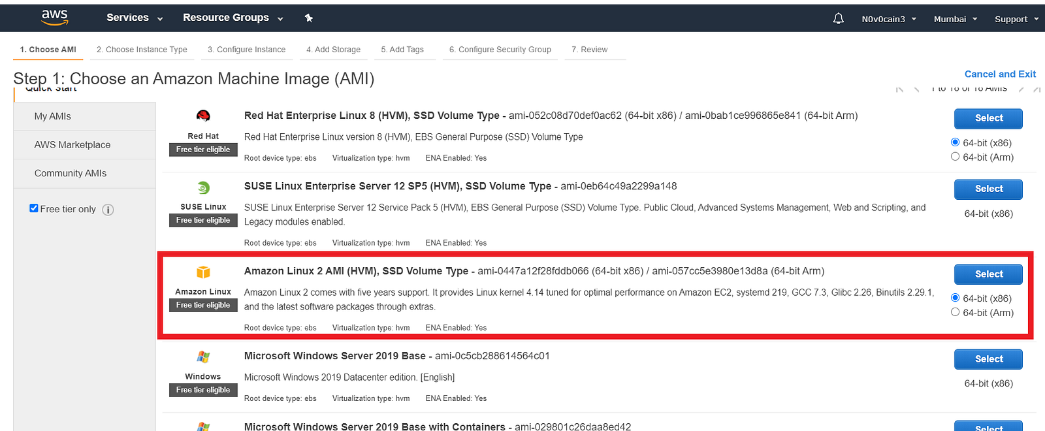Select 64-bit (Arm) radio for Red Hat
The height and width of the screenshot is (431, 1045).
click(x=956, y=157)
